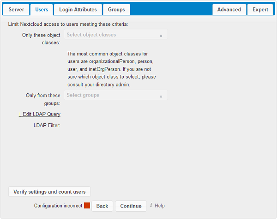This screenshot has height=219, width=277.
Task: Click the arrow on the groups selector
Action: click(x=161, y=96)
